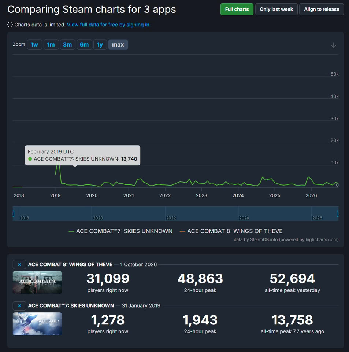Click the 2021 x-axis year label

tap(129, 195)
